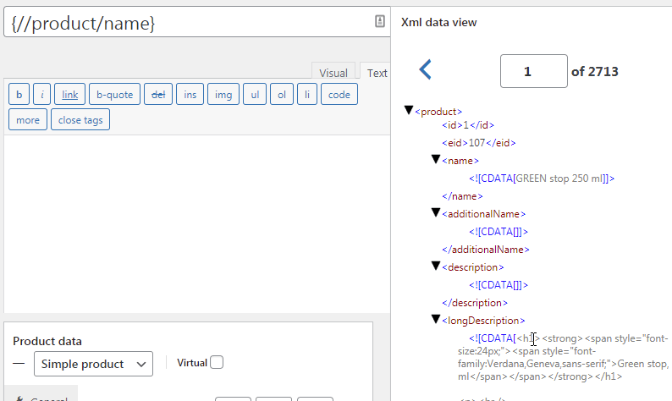The height and width of the screenshot is (401, 672).
Task: Insert a link with the link button
Action: 70,95
